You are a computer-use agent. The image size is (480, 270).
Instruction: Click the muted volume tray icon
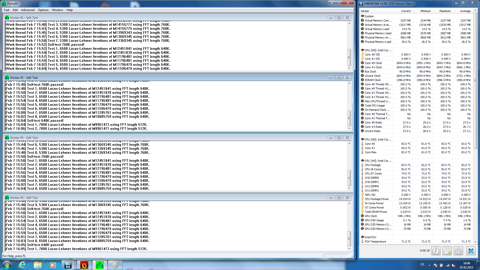(x=453, y=265)
